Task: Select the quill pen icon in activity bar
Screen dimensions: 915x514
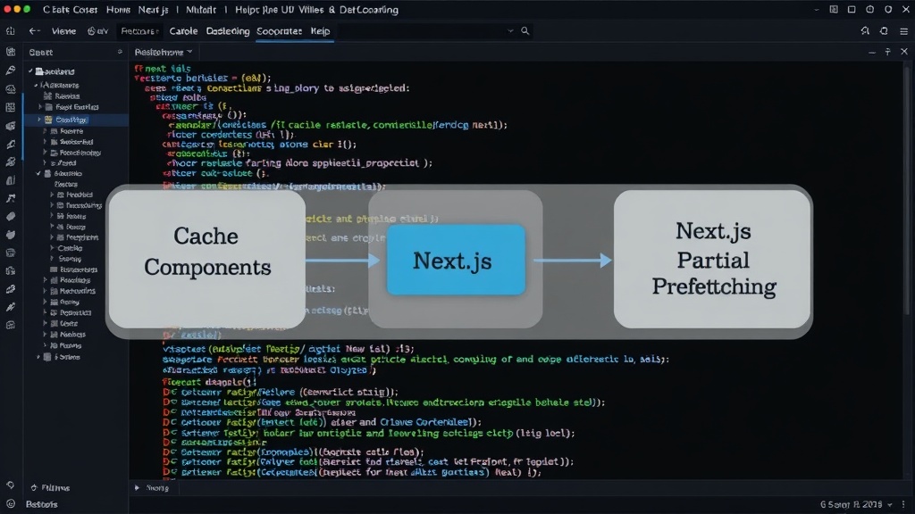Action: click(x=11, y=70)
